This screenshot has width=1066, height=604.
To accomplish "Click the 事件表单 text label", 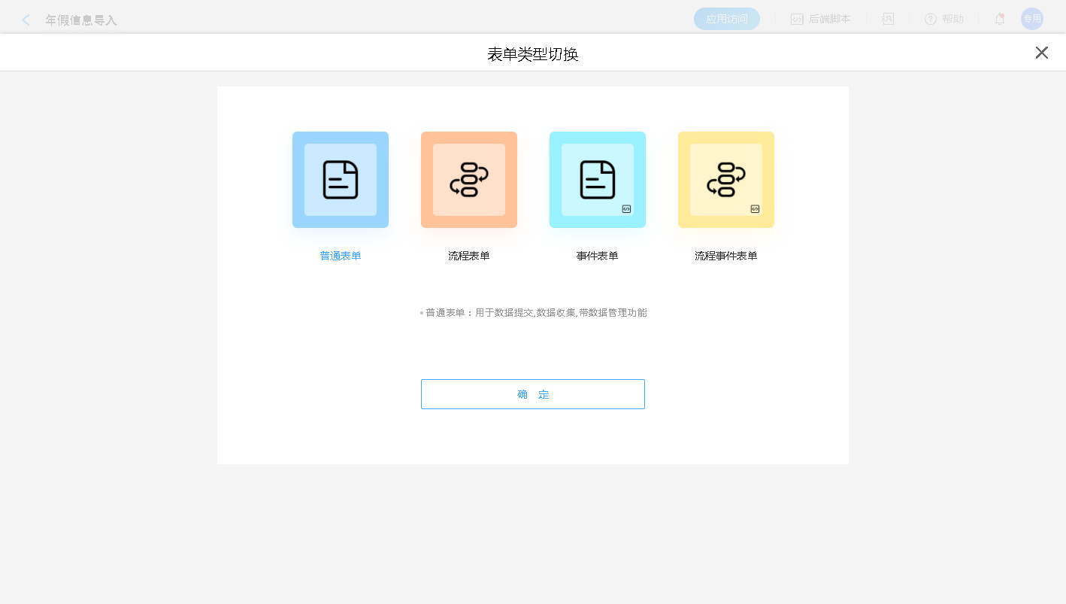I will pyautogui.click(x=597, y=256).
